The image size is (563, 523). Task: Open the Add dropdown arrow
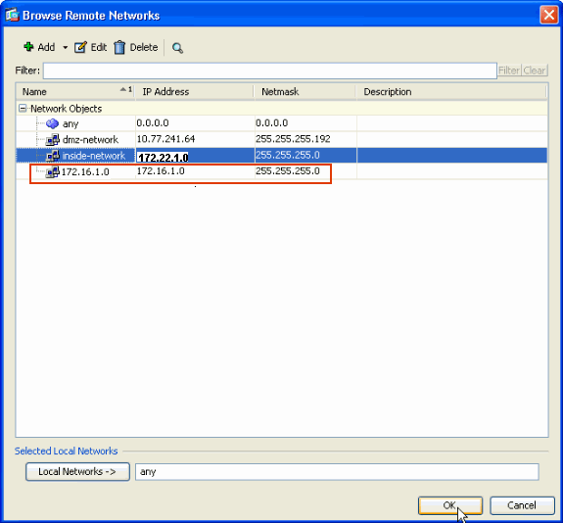point(65,47)
